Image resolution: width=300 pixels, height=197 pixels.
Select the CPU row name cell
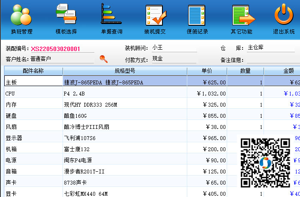[x=33, y=92]
